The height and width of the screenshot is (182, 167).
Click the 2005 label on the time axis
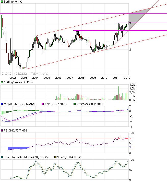[47, 78]
